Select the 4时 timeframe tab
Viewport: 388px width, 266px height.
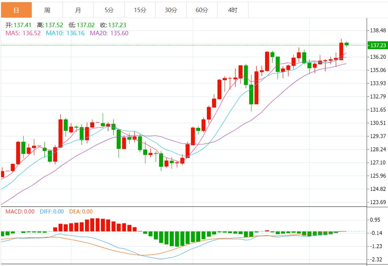click(233, 10)
